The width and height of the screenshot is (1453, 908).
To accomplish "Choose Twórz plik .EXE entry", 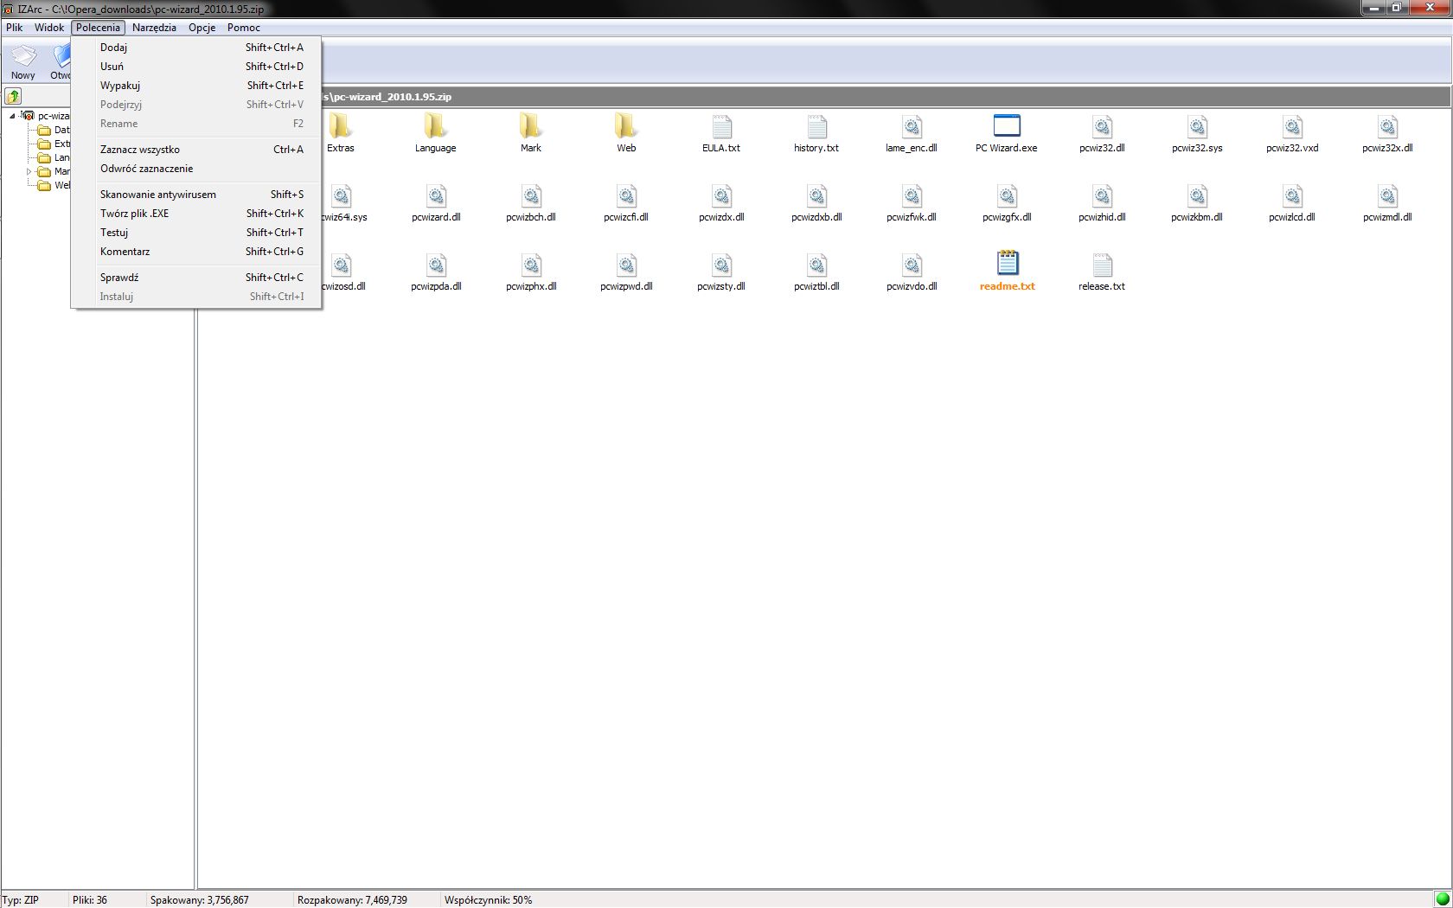I will pos(197,214).
